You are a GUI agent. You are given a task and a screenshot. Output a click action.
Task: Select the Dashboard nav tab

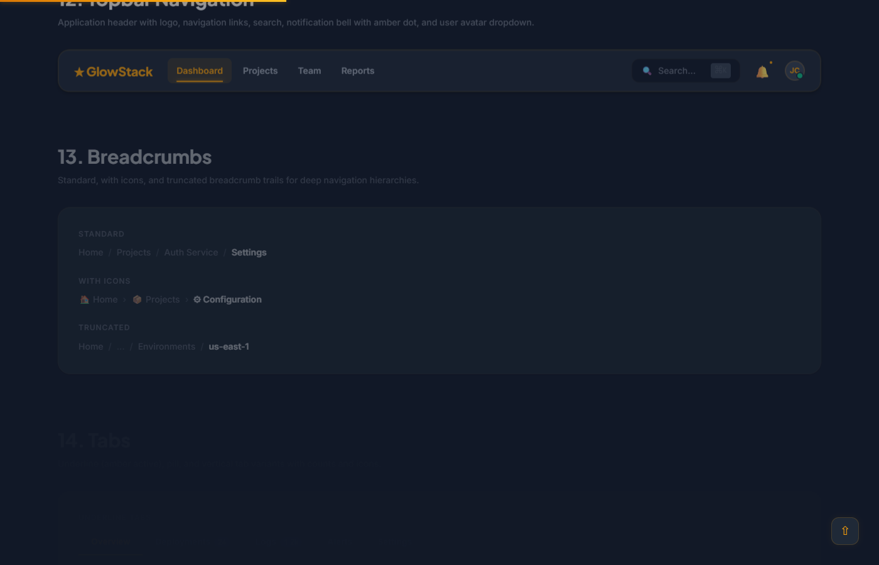point(200,71)
